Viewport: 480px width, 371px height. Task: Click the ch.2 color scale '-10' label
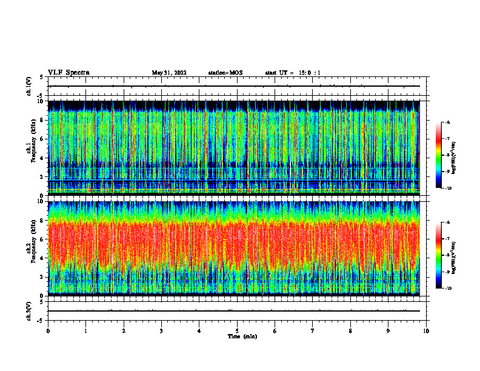[448, 289]
